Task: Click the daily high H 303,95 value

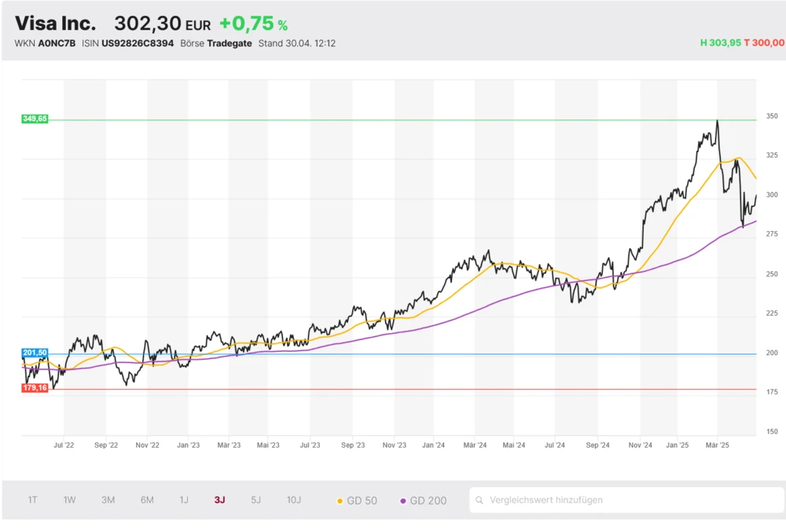Action: click(721, 42)
